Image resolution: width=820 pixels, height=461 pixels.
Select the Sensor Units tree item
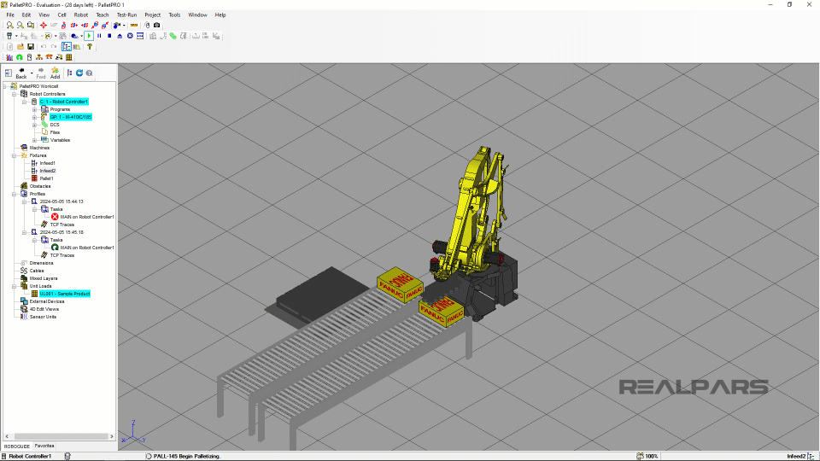click(x=43, y=317)
